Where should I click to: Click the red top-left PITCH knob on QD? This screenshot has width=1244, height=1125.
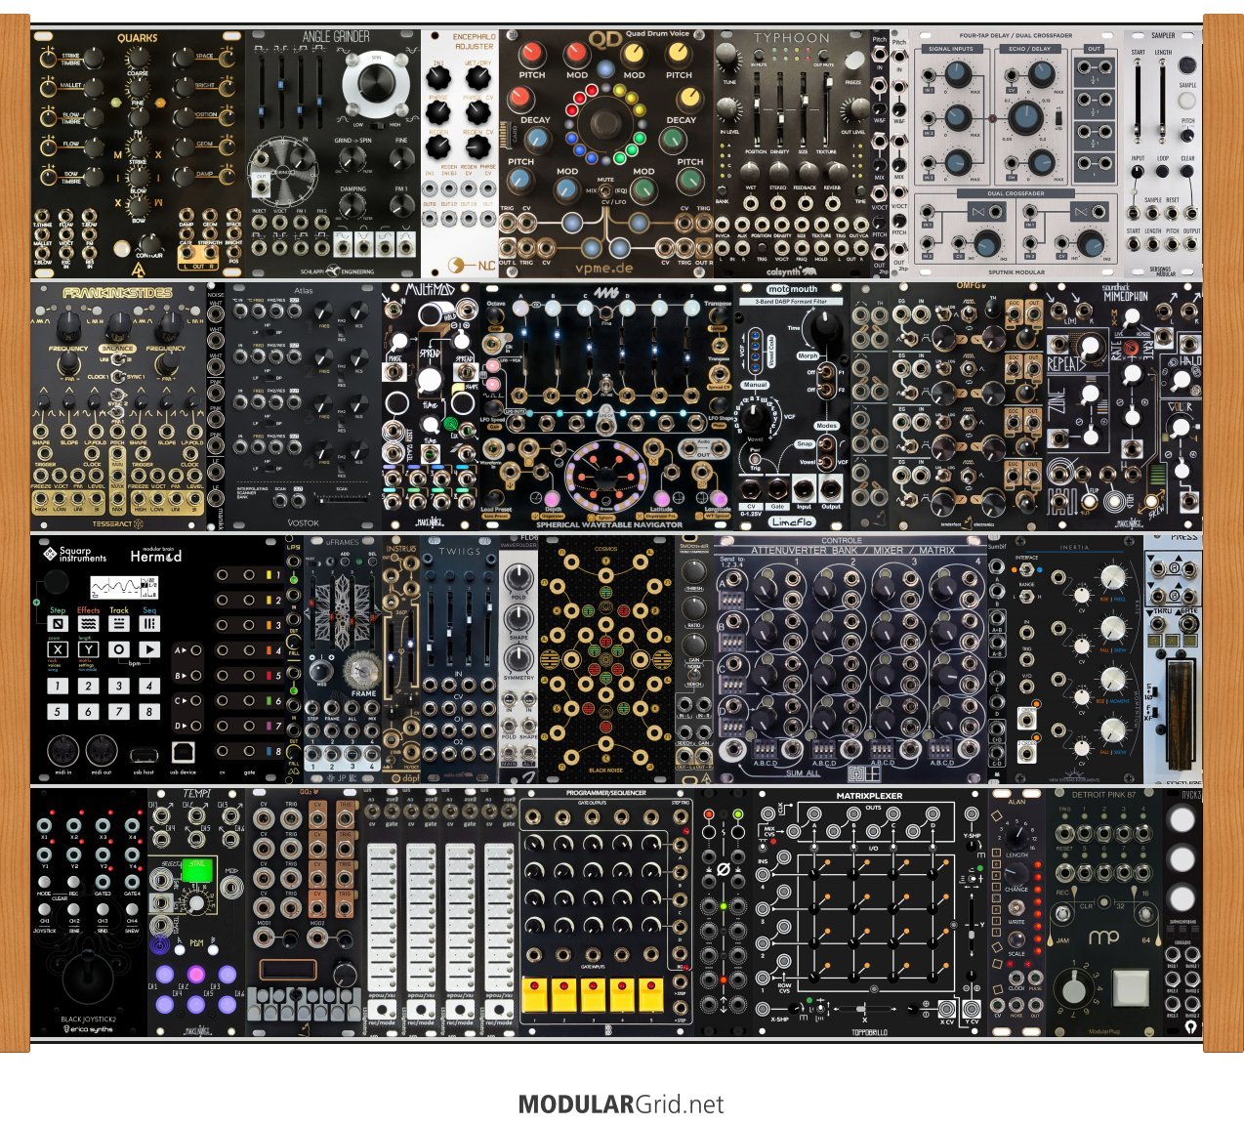[x=531, y=52]
